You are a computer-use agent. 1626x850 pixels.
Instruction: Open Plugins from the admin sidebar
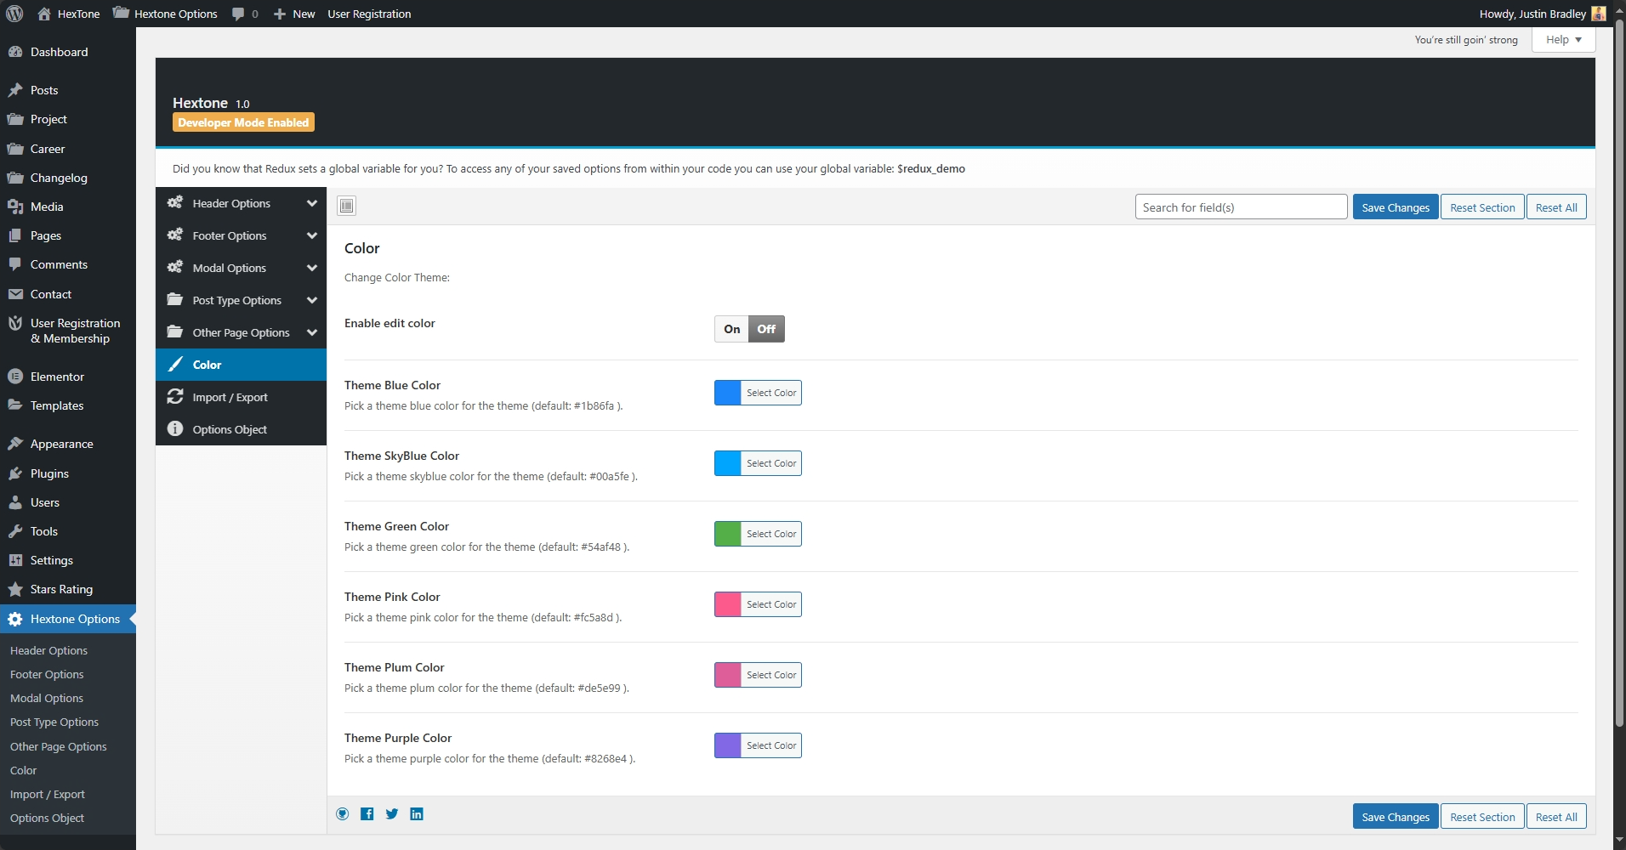(x=49, y=473)
